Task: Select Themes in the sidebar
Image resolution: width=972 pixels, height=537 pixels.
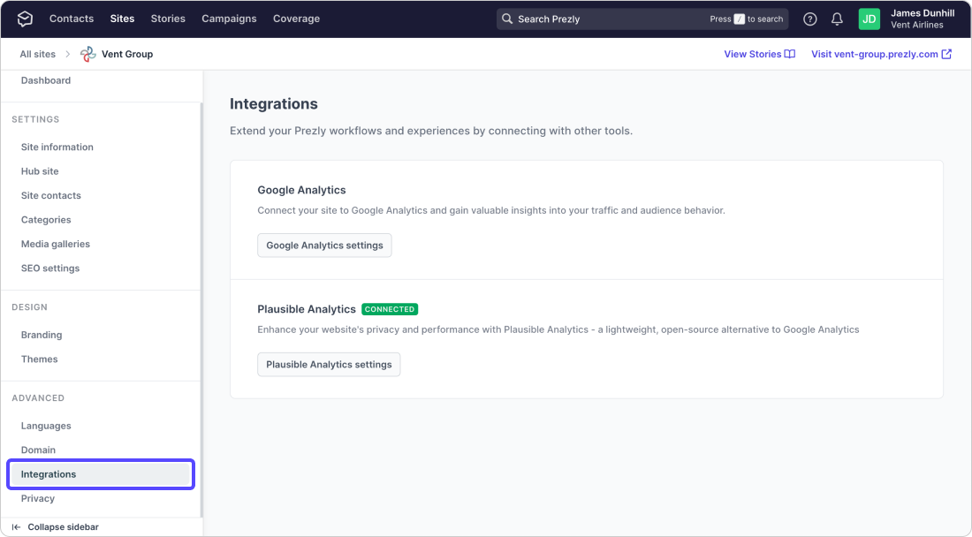Action: pos(39,359)
